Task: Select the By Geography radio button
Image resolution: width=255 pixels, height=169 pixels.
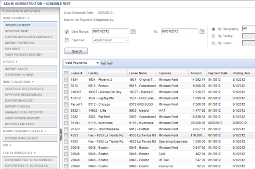Action: tap(213, 29)
